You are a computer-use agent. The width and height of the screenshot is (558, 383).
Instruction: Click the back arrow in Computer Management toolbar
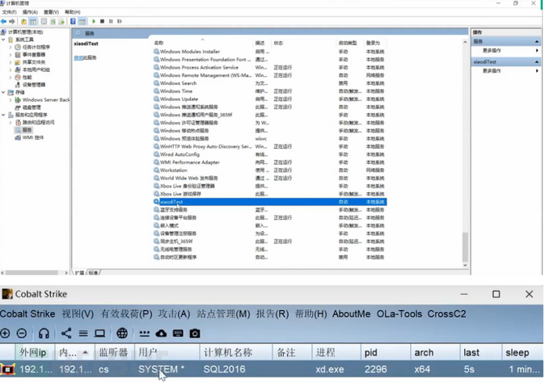tap(4, 21)
